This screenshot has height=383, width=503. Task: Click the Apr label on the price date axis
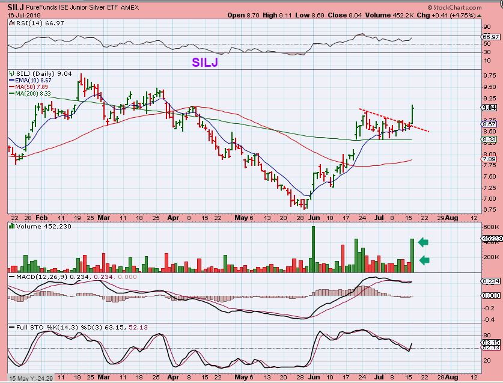point(173,218)
